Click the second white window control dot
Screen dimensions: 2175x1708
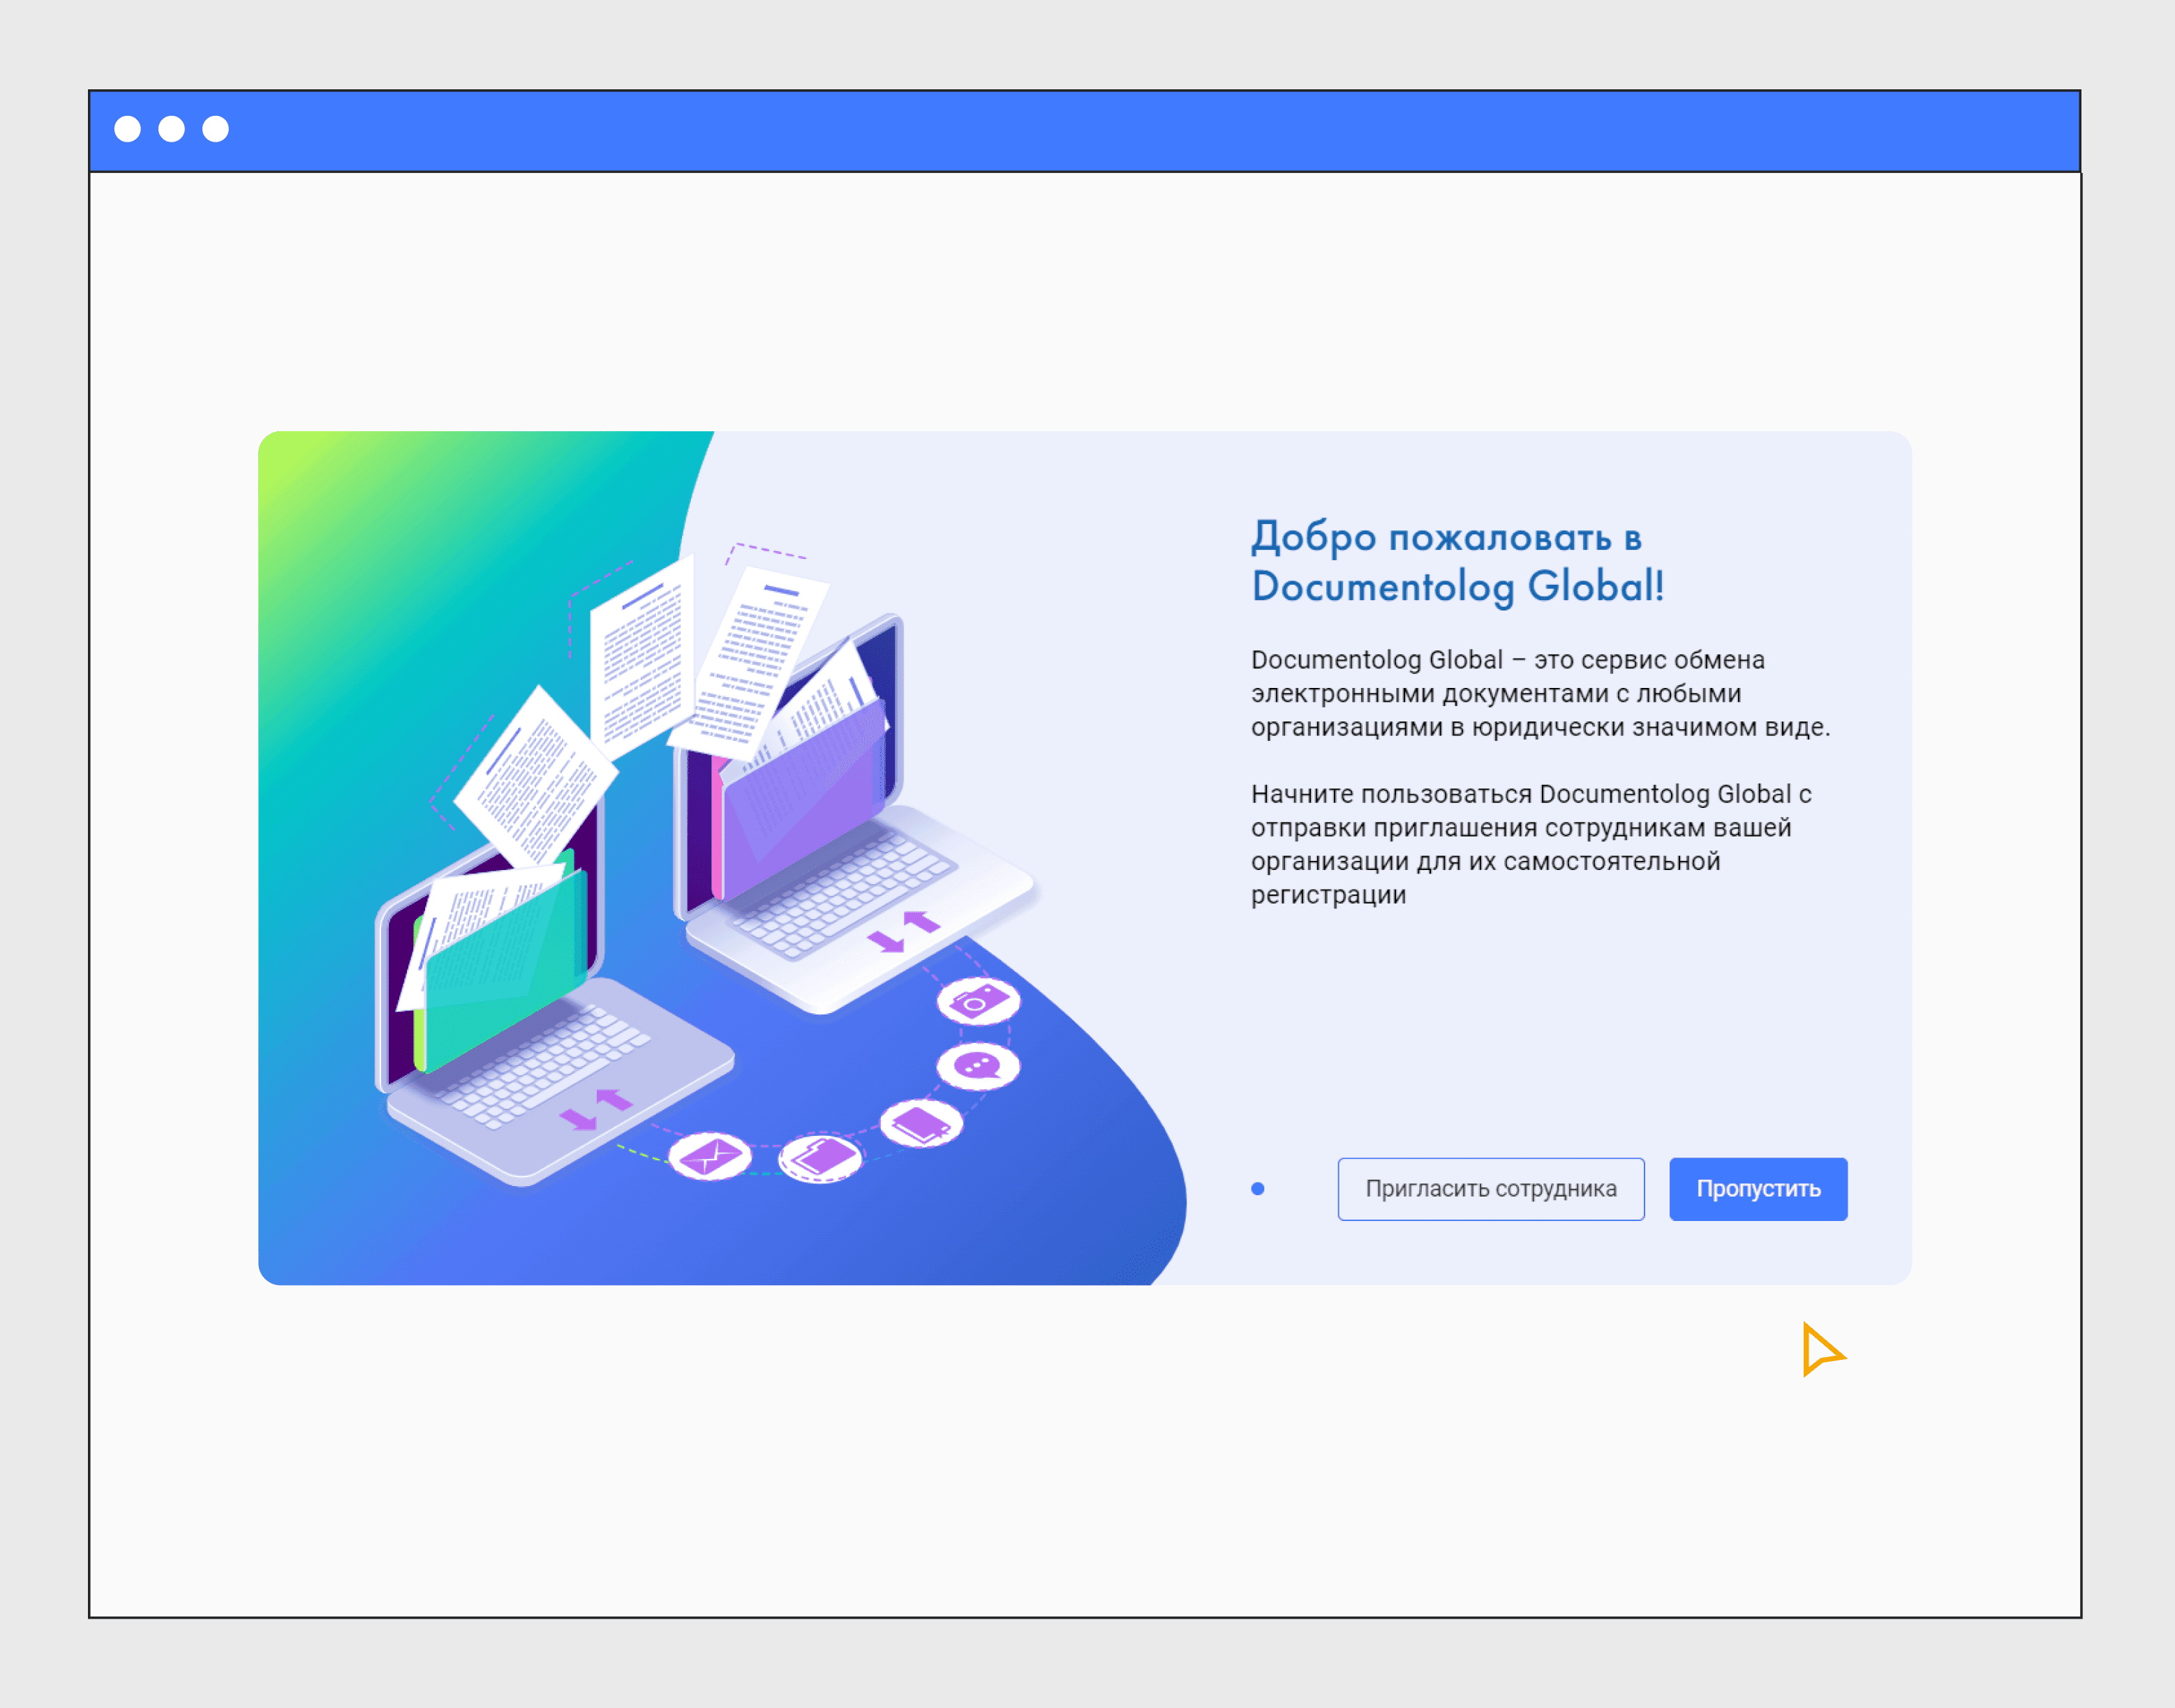[171, 129]
